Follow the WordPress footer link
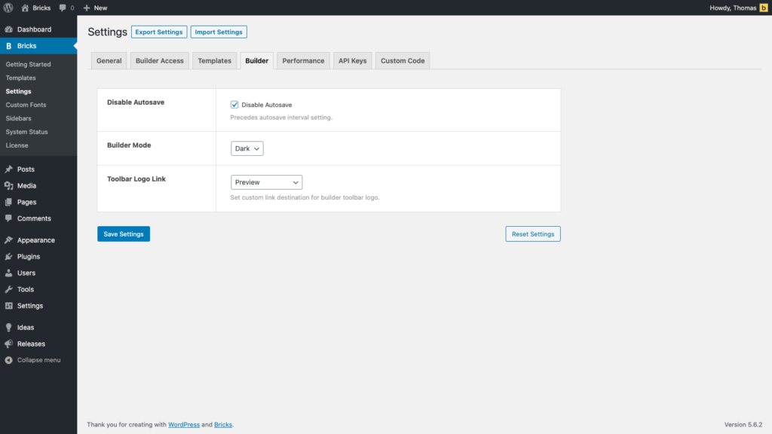Viewport: 772px width, 434px height. click(184, 425)
